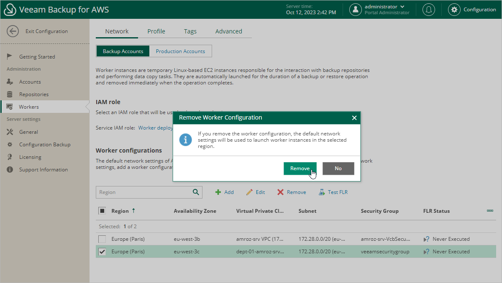The width and height of the screenshot is (502, 283).
Task: Click the red X Remove icon in toolbar
Action: pos(280,192)
